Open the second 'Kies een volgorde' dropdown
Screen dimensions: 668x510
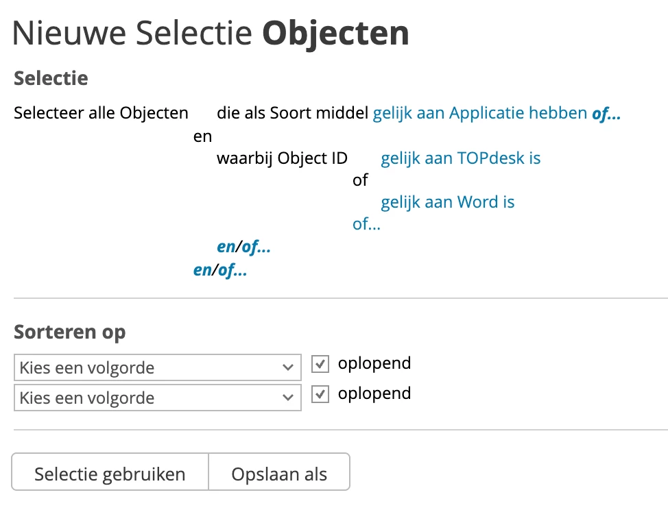click(x=157, y=398)
